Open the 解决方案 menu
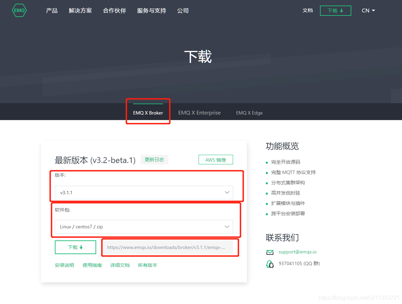The height and width of the screenshot is (304, 402). point(80,10)
